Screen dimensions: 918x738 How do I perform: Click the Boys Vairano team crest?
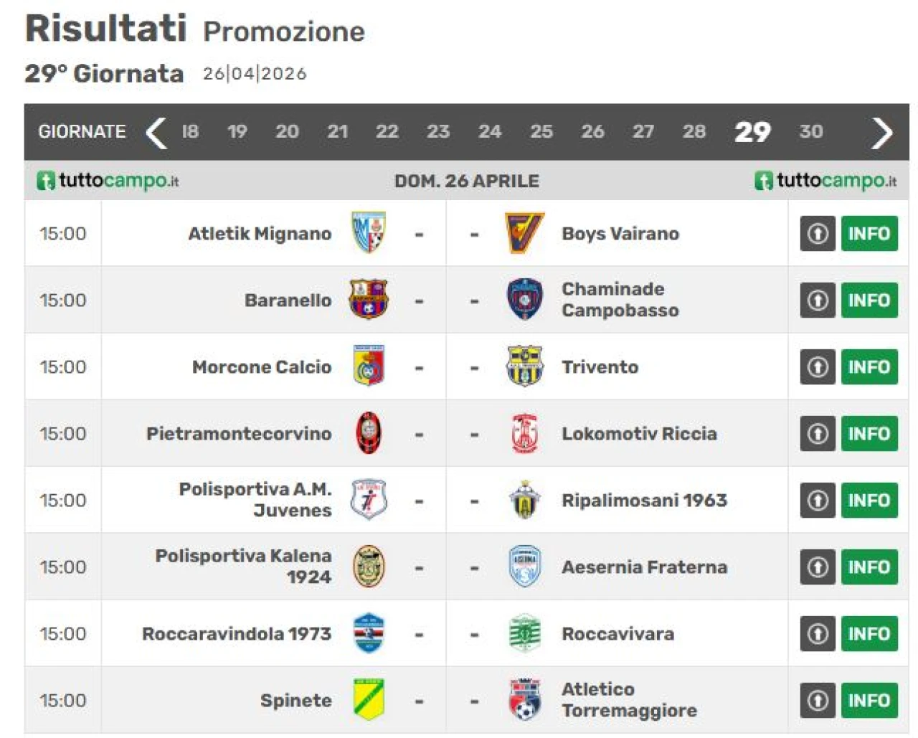[x=524, y=233]
